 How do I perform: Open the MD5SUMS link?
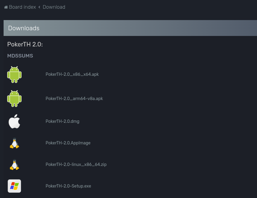point(20,56)
